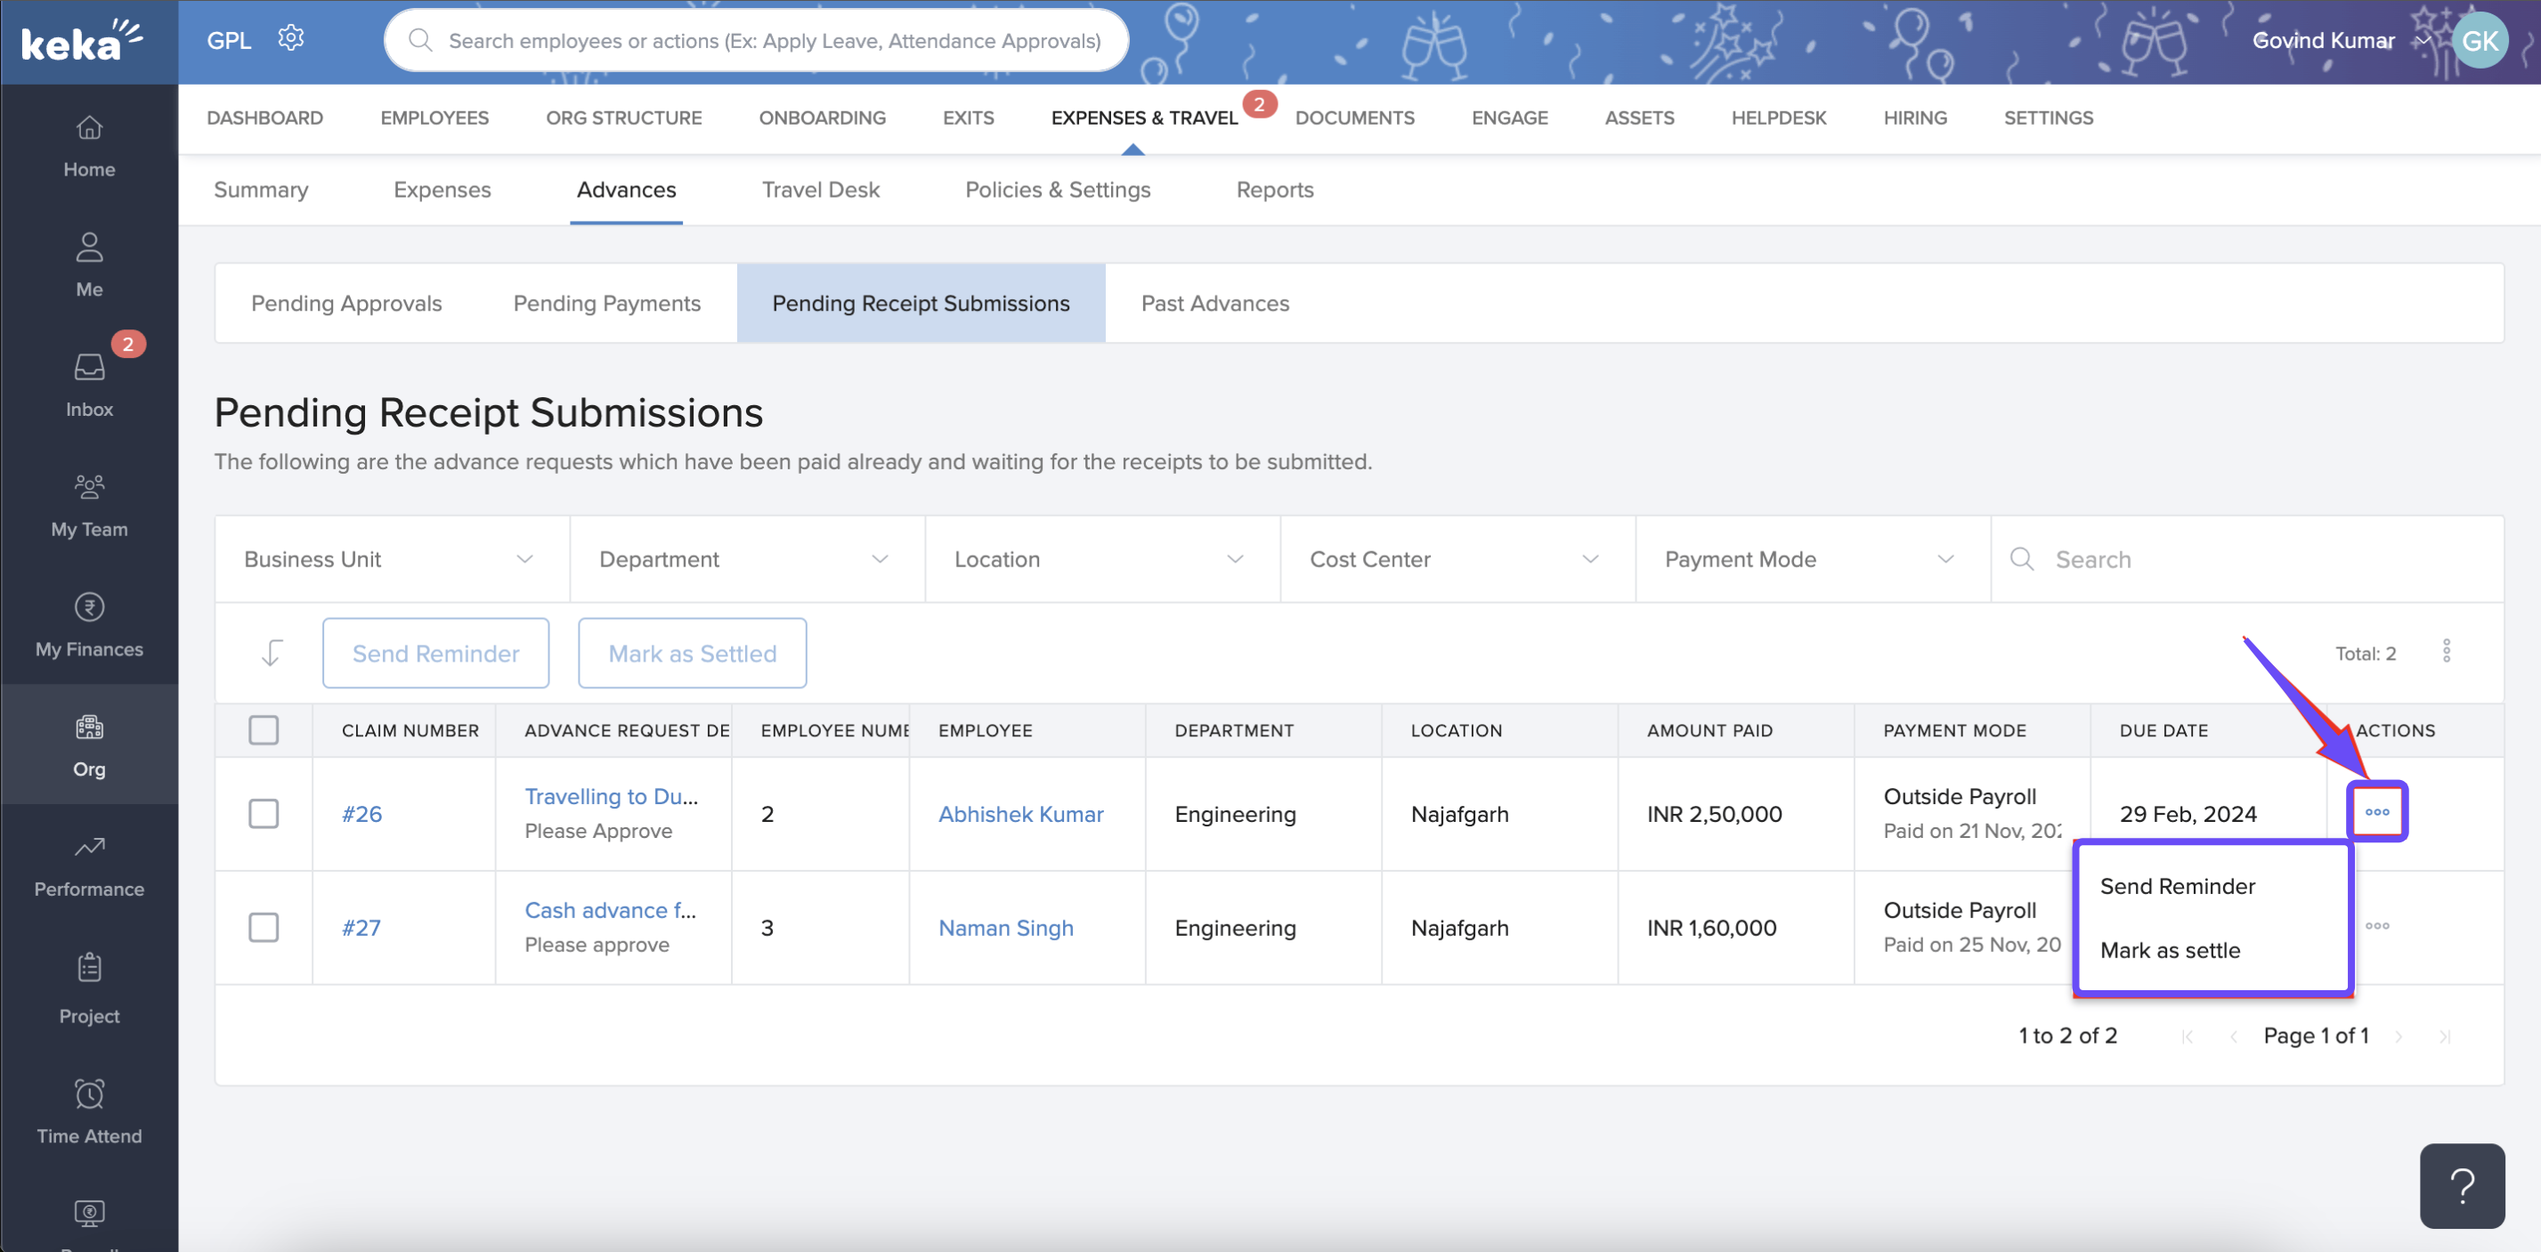Check the box for claim #26

click(x=264, y=814)
